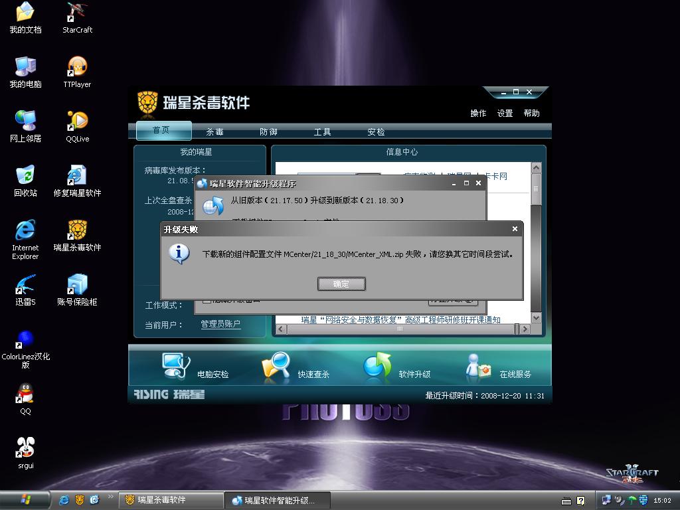Click the help question-mark tray icon

point(581,501)
